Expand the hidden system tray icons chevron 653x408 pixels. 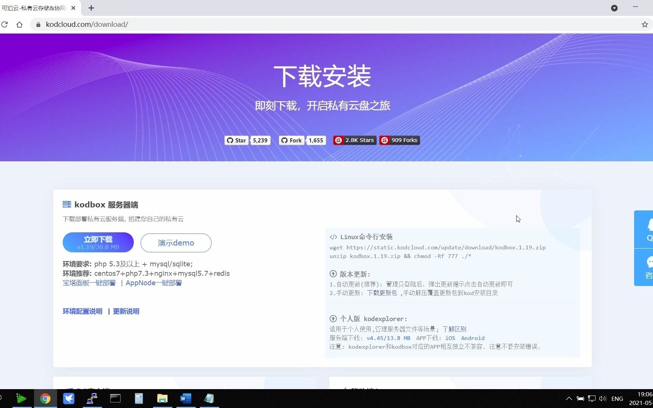click(569, 399)
